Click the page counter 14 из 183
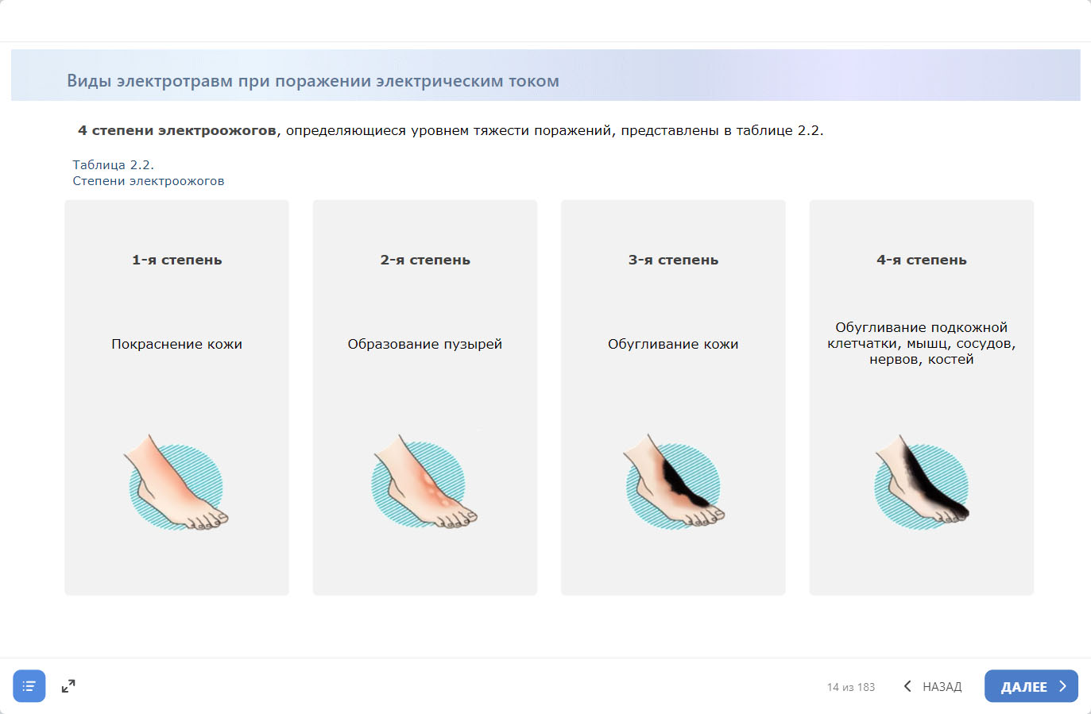The width and height of the screenshot is (1091, 714). tap(850, 687)
